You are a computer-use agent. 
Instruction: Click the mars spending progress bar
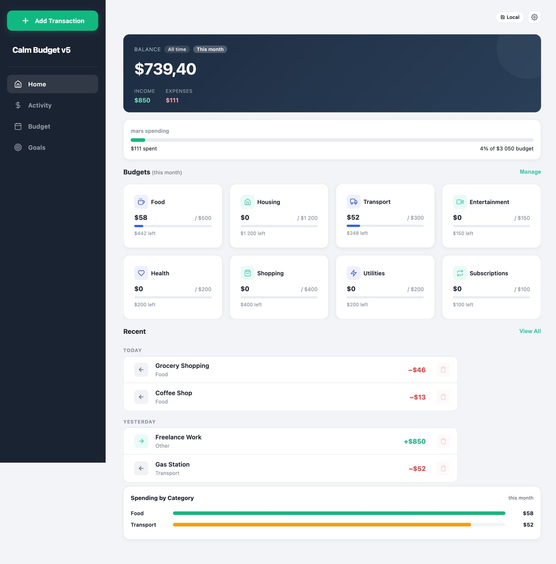tap(332, 140)
